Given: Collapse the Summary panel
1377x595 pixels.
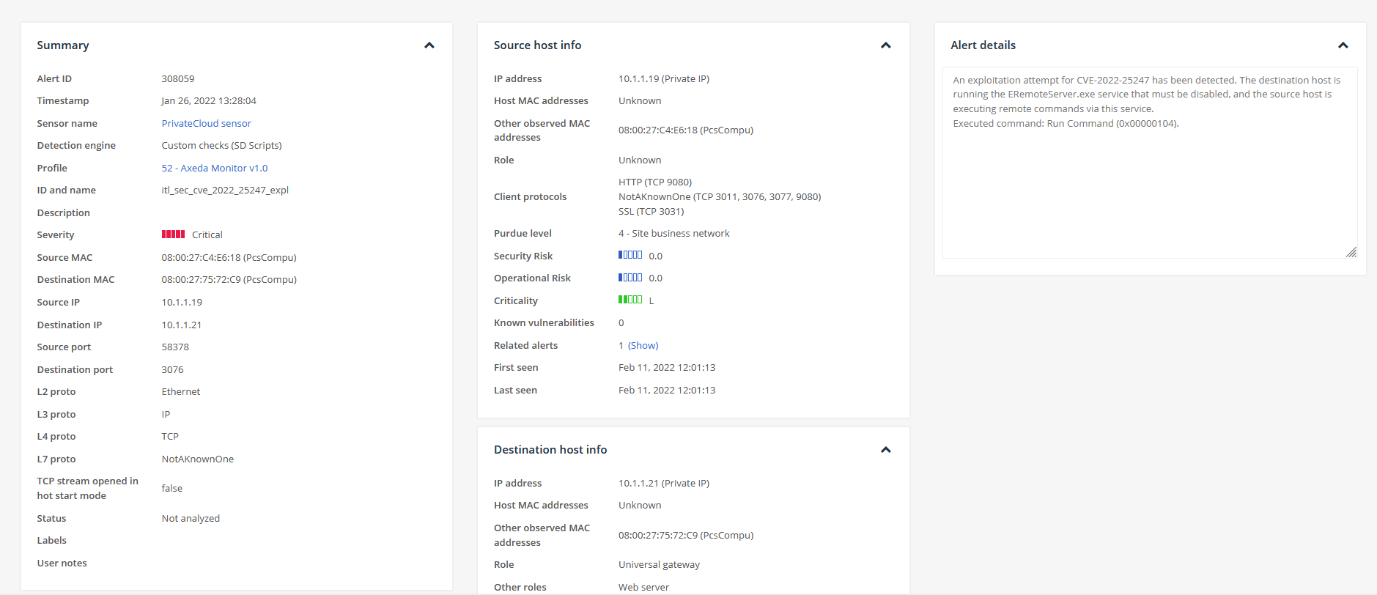Looking at the screenshot, I should tap(429, 45).
